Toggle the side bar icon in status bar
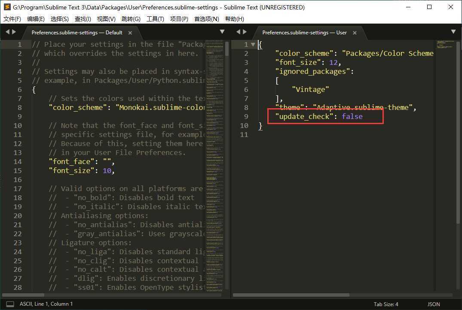This screenshot has height=310, width=462. (10, 304)
